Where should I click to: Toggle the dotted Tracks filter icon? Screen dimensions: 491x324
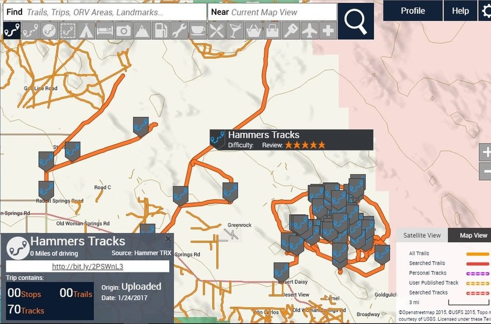pyautogui.click(x=30, y=31)
